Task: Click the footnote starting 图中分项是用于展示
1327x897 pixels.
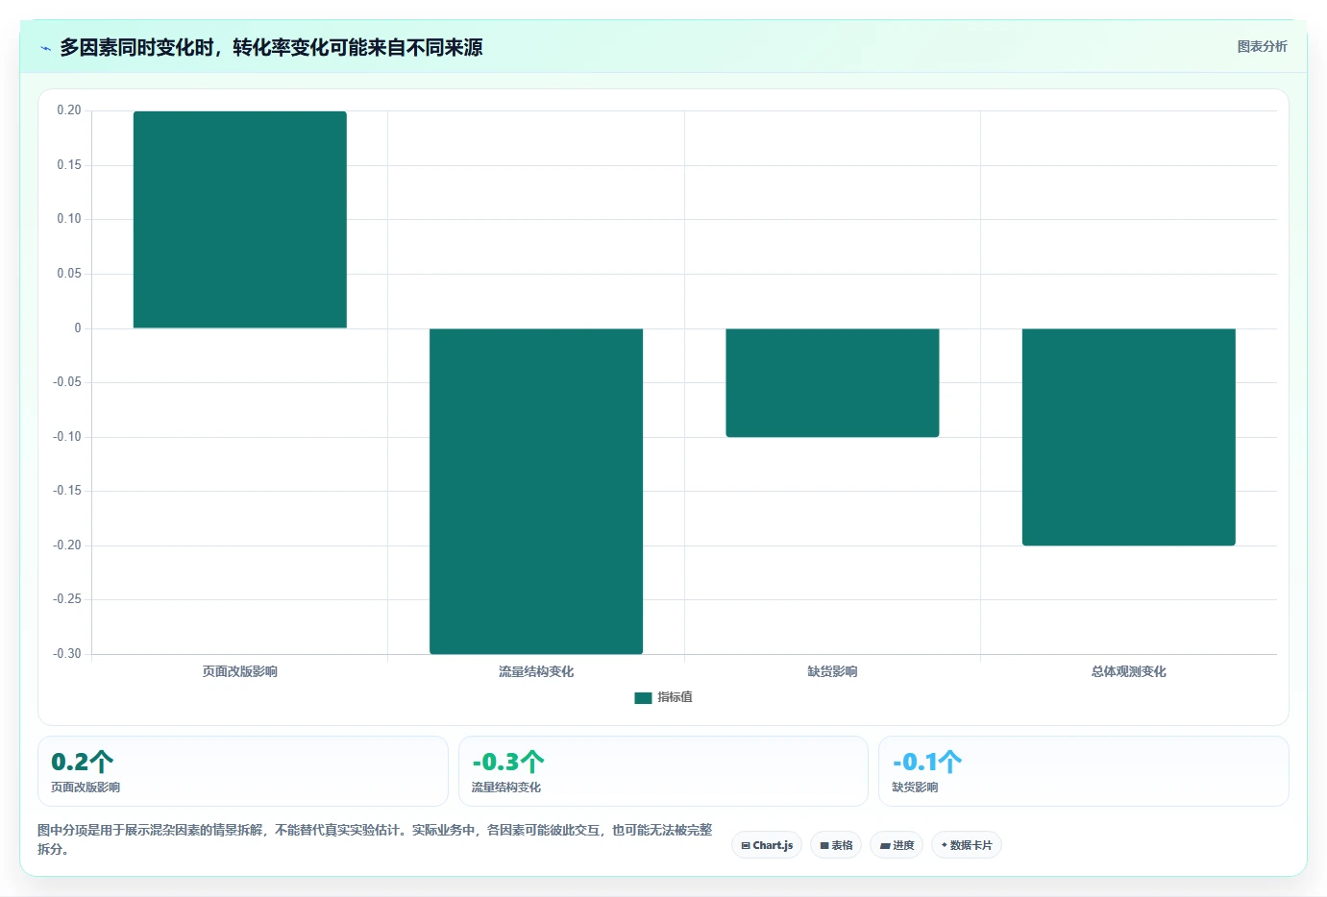Action: [x=375, y=839]
